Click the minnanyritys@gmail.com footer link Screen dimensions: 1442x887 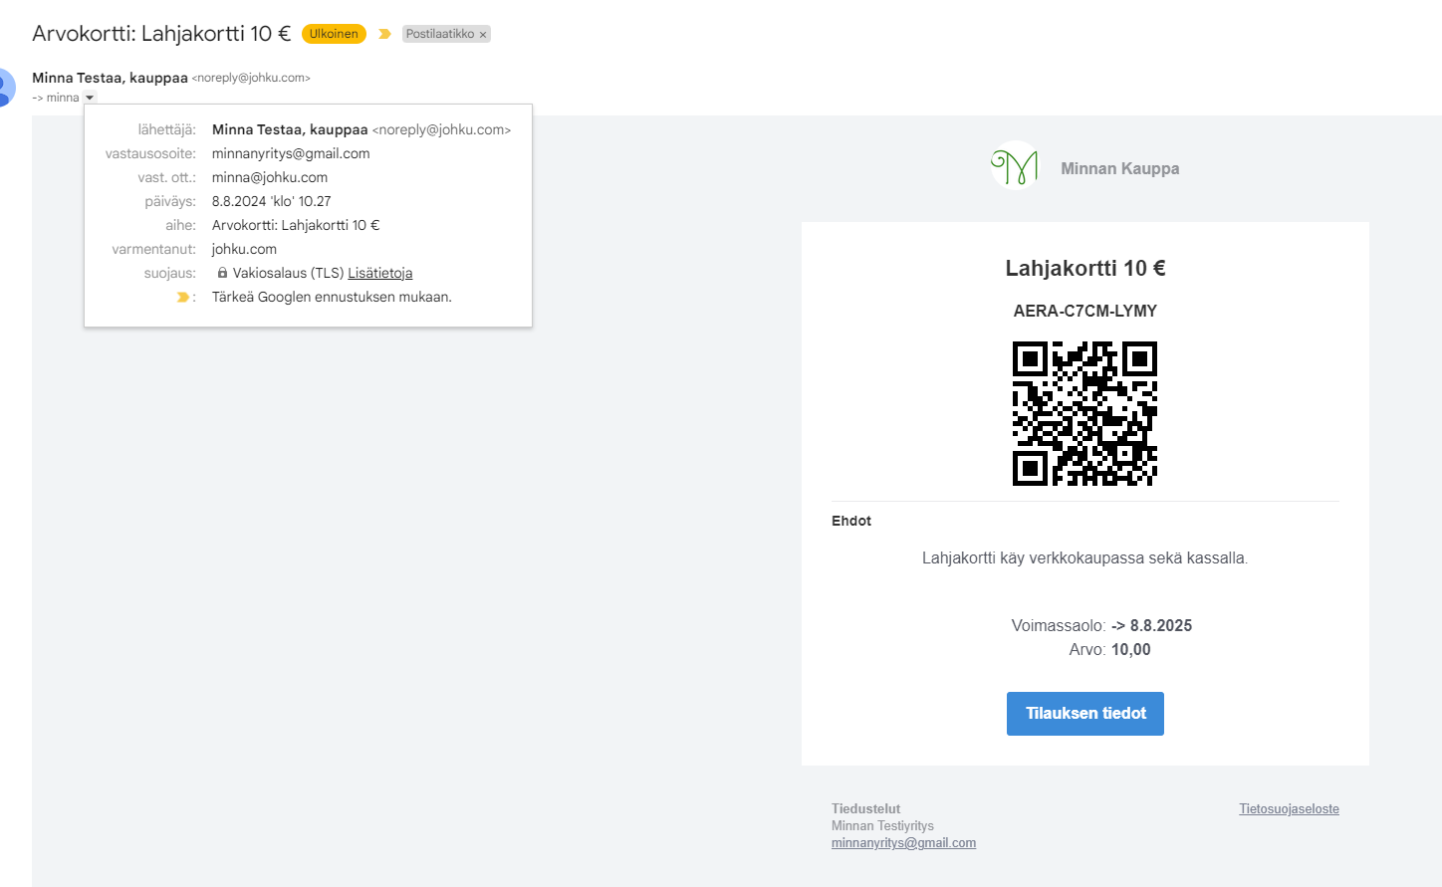(x=903, y=843)
